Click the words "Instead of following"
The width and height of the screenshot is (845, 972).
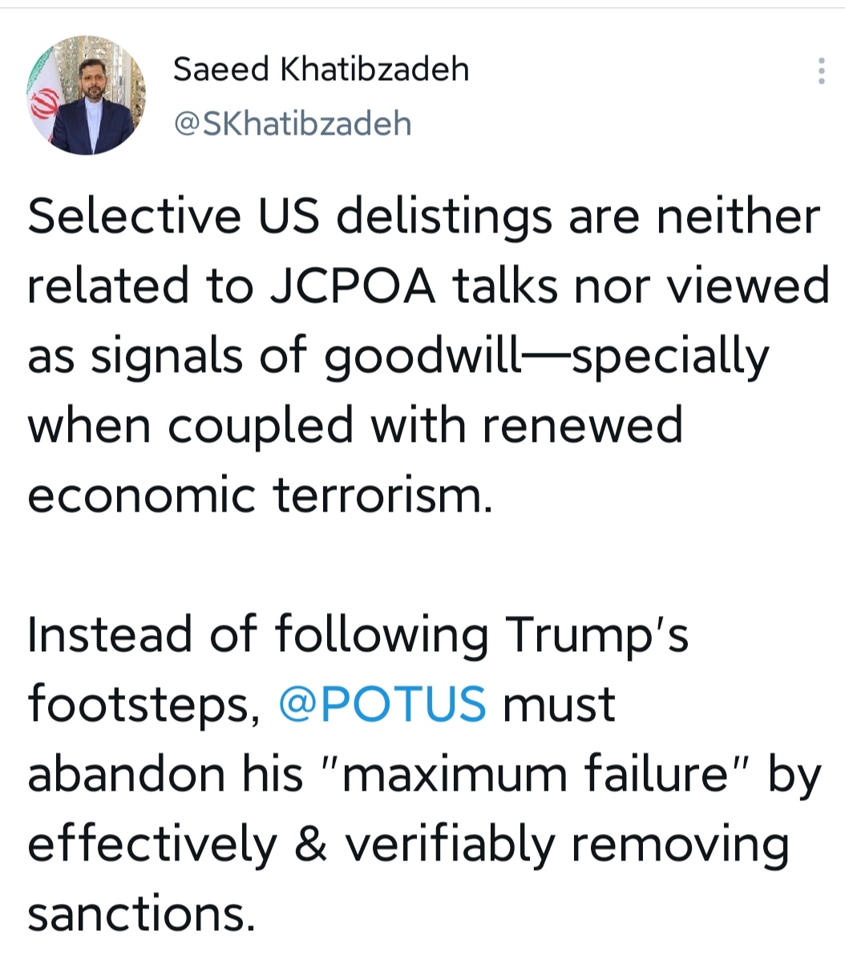(258, 635)
